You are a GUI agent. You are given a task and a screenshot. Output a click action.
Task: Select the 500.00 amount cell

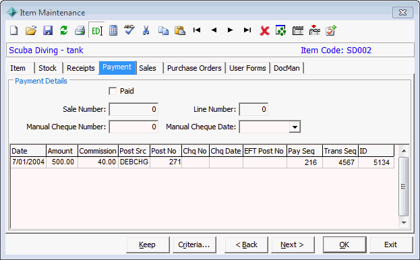pyautogui.click(x=62, y=162)
